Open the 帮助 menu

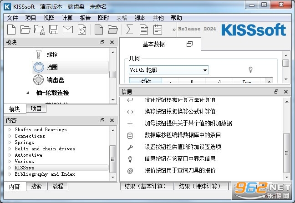point(176,18)
